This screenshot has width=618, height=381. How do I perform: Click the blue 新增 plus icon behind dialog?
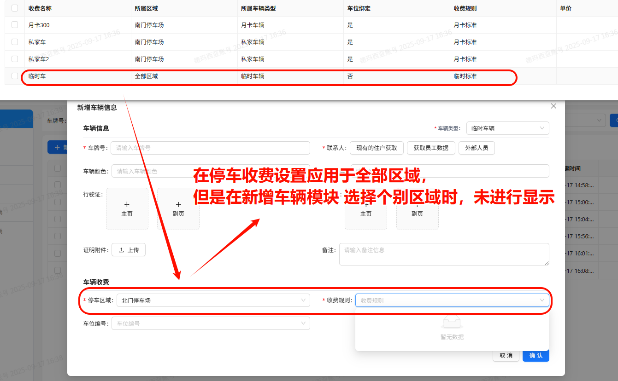coord(58,147)
